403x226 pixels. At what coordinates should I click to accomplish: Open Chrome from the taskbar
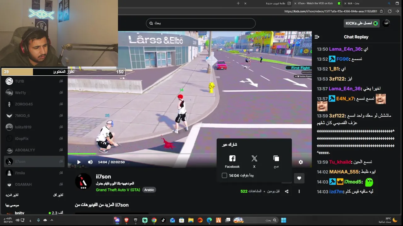[x=154, y=220]
